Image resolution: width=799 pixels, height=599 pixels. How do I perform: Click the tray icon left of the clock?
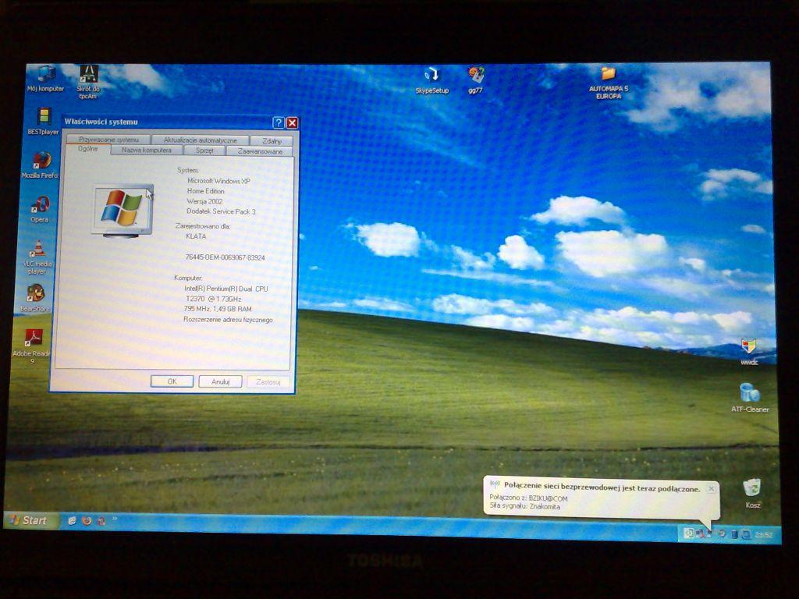click(x=746, y=534)
